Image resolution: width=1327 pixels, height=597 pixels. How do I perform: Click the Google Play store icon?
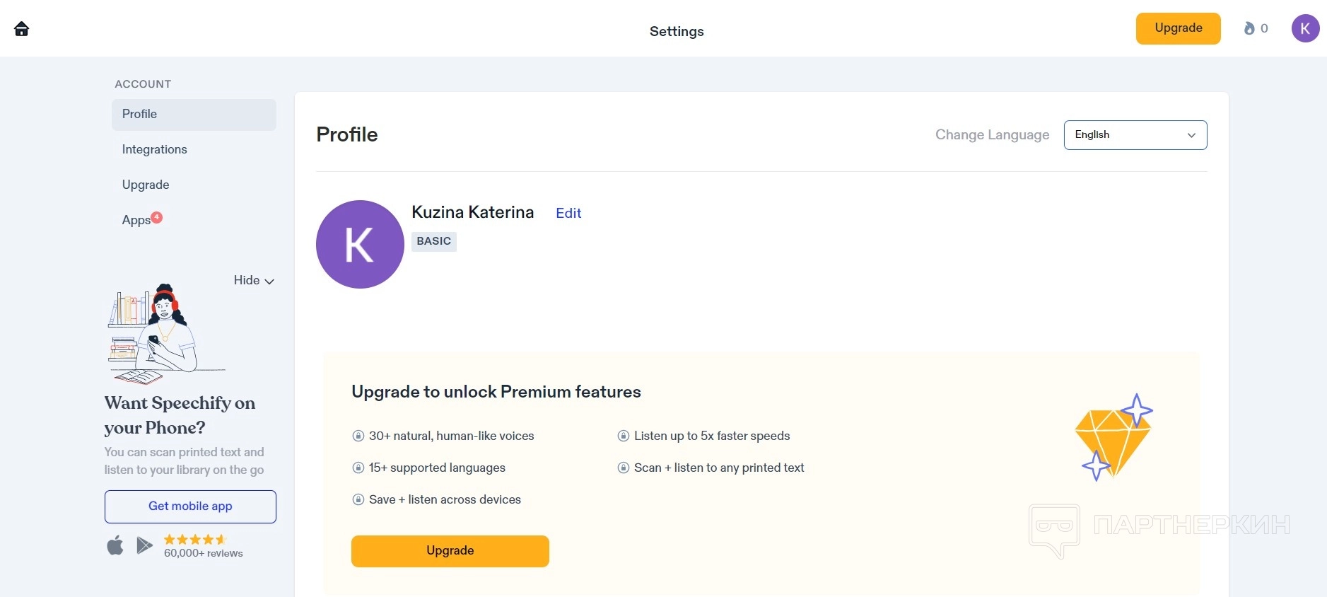(x=144, y=545)
